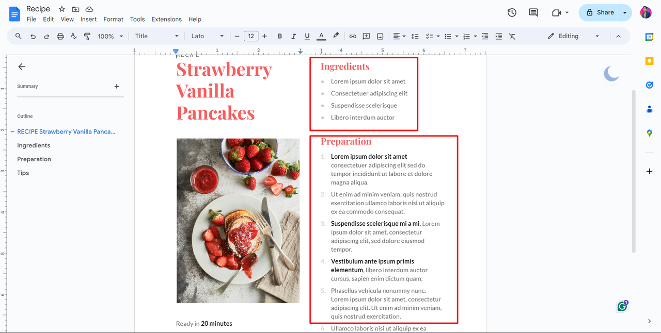The height and width of the screenshot is (333, 661).
Task: Open the text color picker
Action: click(x=321, y=36)
